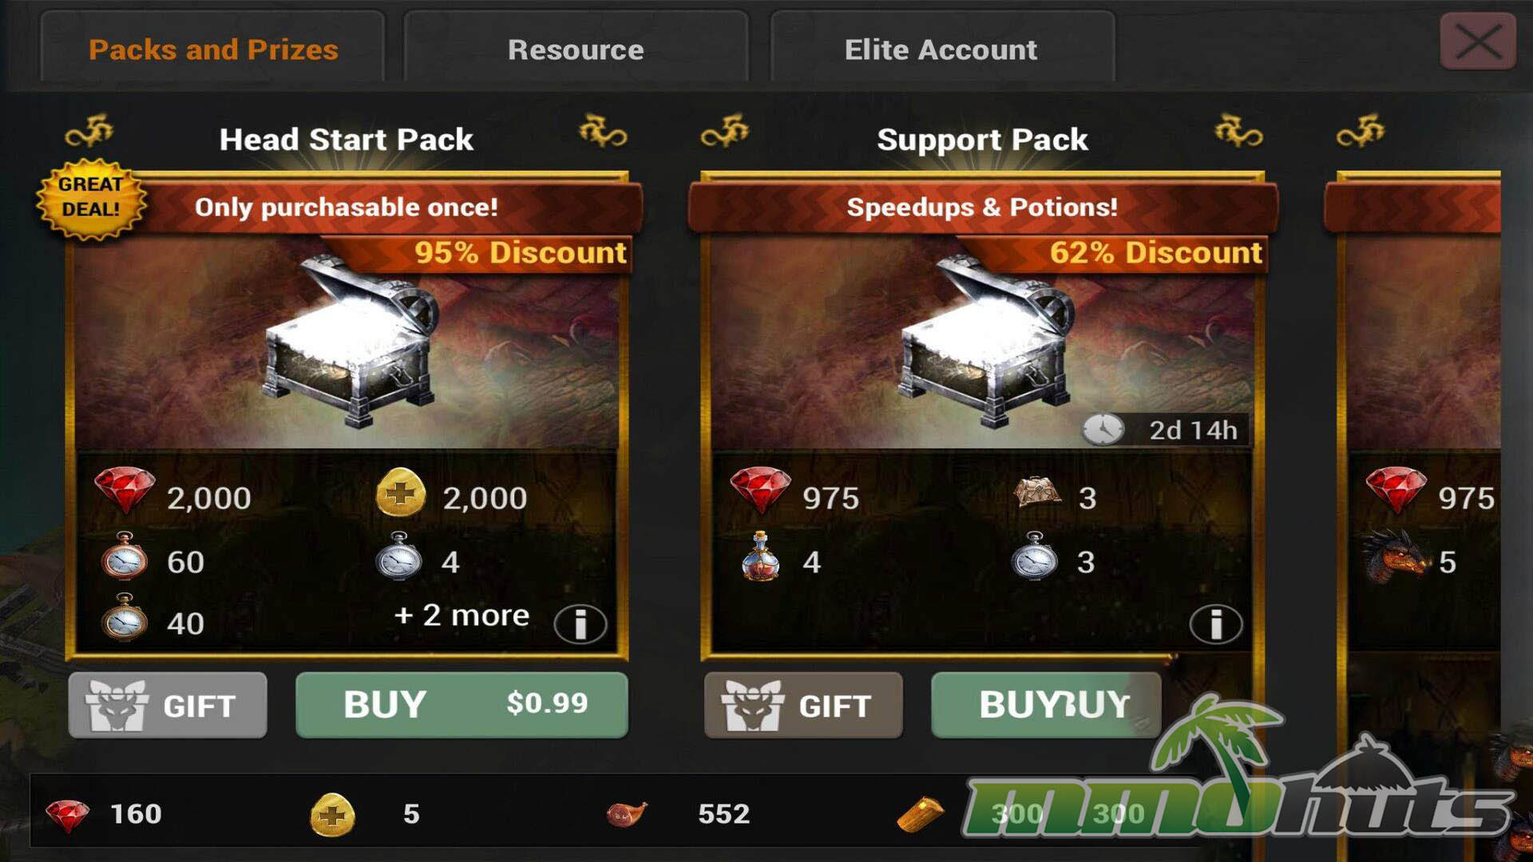
Task: Gift the Support Pack
Action: coord(803,704)
